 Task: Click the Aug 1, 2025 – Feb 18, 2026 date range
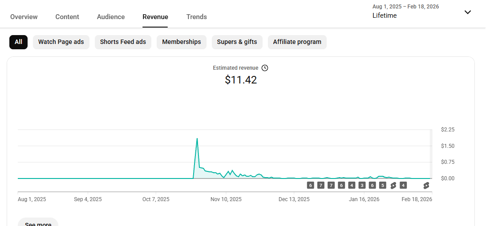click(x=405, y=7)
